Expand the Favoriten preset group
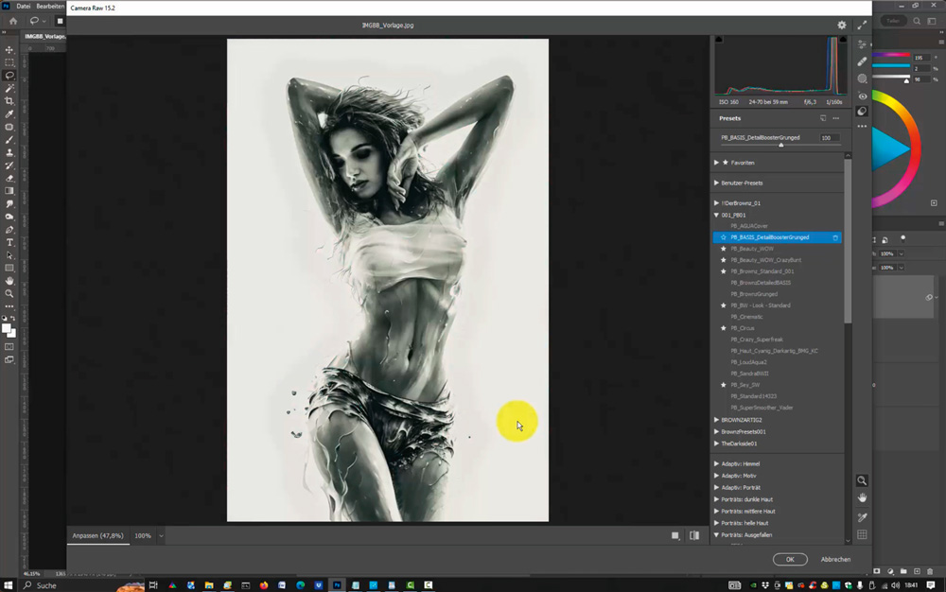Screen dimensions: 946x592 coord(716,163)
